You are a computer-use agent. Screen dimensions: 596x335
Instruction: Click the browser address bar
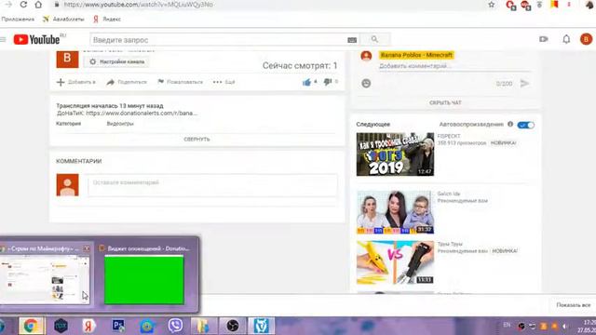click(266, 5)
